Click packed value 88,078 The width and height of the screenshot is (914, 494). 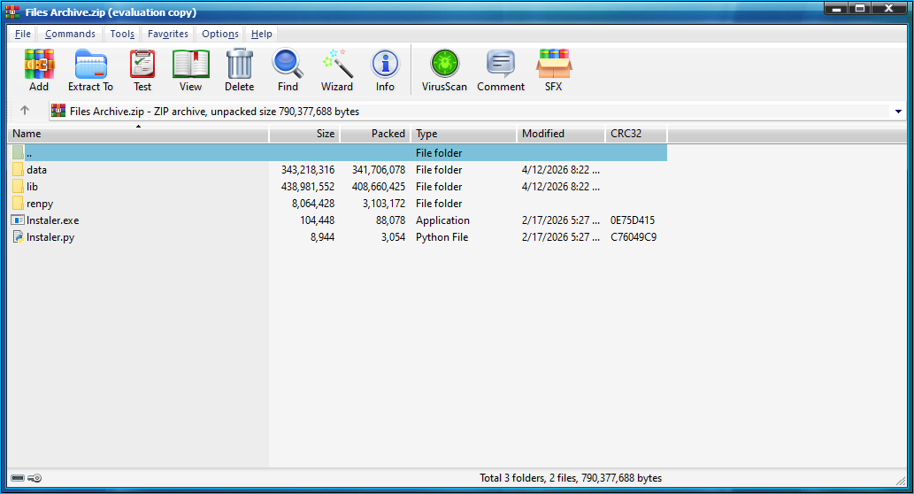click(x=390, y=220)
